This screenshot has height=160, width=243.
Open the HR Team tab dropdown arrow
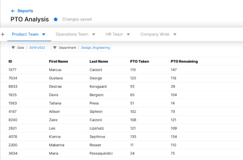128,35
